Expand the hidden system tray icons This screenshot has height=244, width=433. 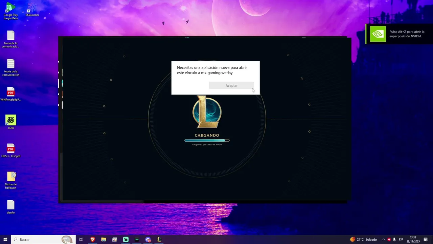tap(383, 240)
